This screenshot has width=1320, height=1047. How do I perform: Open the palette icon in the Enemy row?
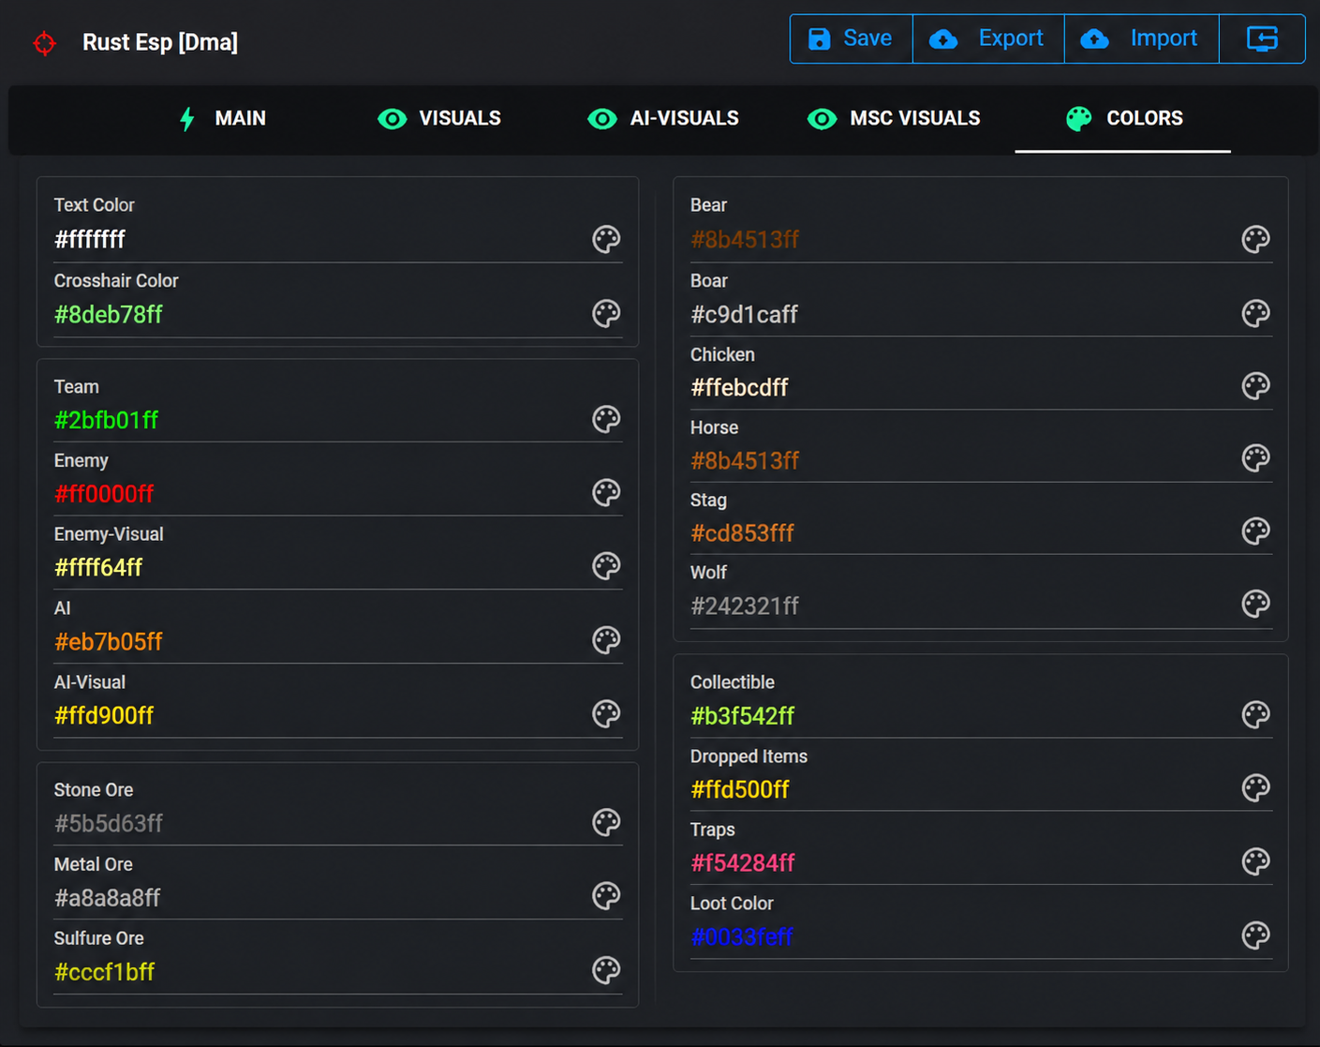click(606, 493)
